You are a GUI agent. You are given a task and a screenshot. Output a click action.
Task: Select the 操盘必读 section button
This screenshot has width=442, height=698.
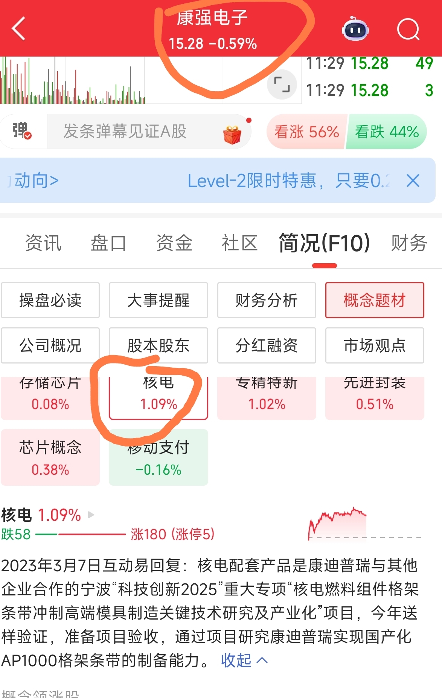50,300
